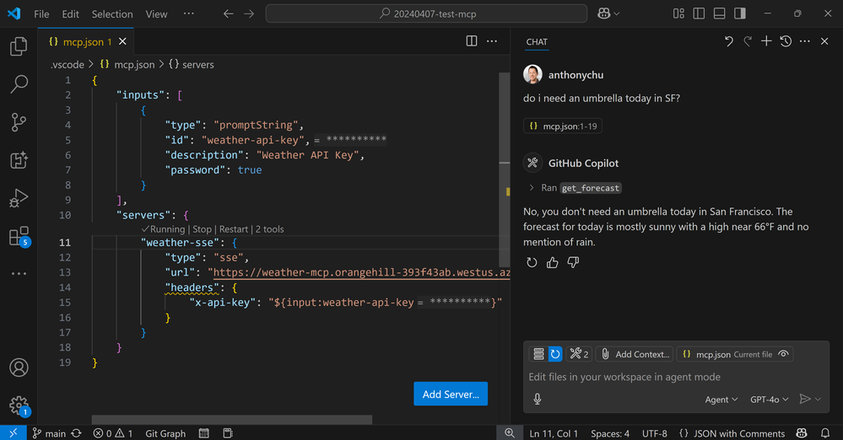The image size is (843, 440).
Task: Close the mcp.json tab
Action: [122, 41]
